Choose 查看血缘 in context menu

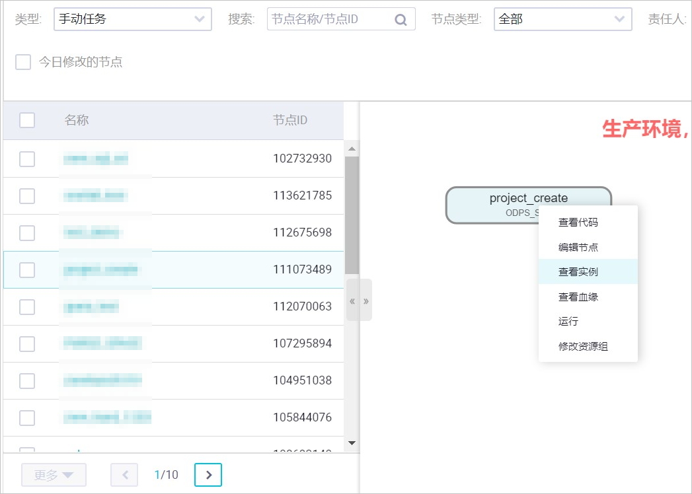point(588,297)
